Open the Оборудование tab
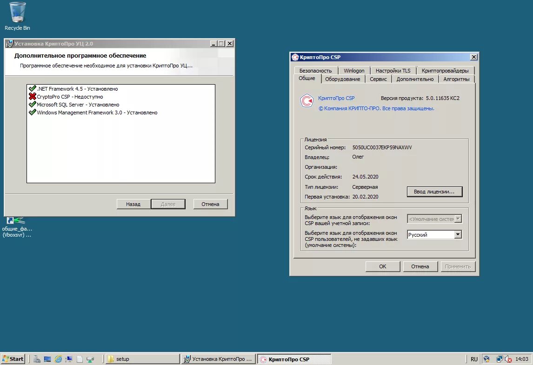This screenshot has width=533, height=365. [x=342, y=79]
